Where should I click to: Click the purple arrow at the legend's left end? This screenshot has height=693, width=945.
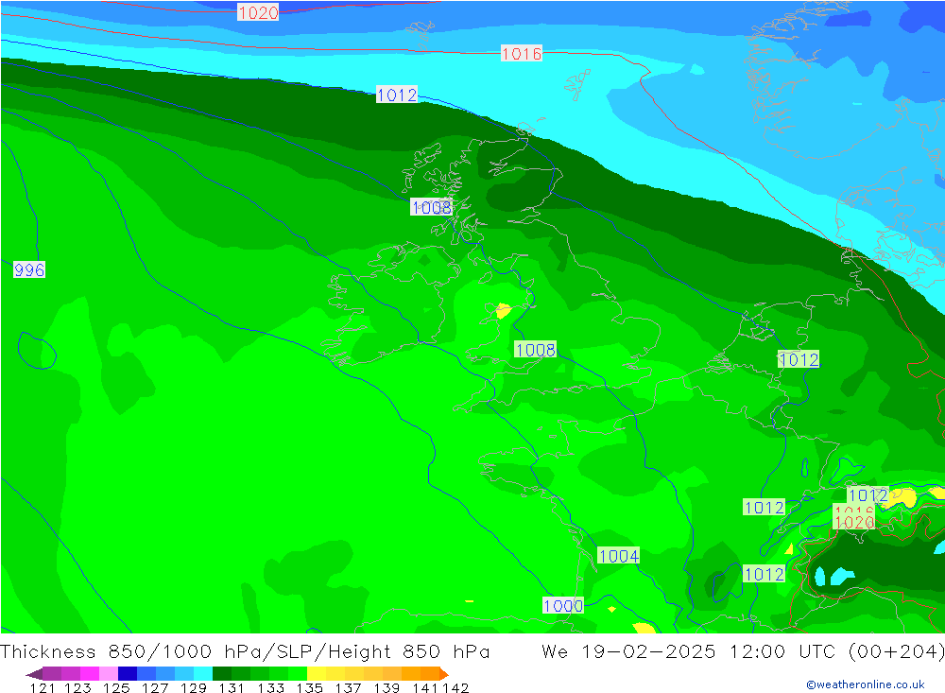click(34, 674)
